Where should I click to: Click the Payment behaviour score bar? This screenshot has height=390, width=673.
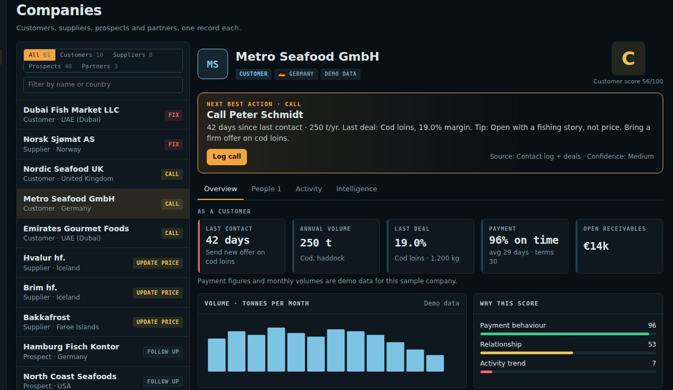tap(568, 334)
